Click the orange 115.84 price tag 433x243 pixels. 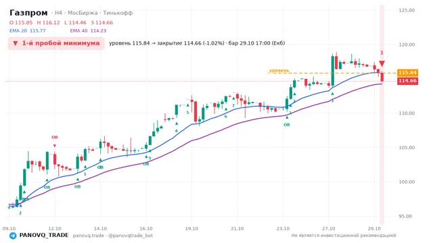point(407,73)
